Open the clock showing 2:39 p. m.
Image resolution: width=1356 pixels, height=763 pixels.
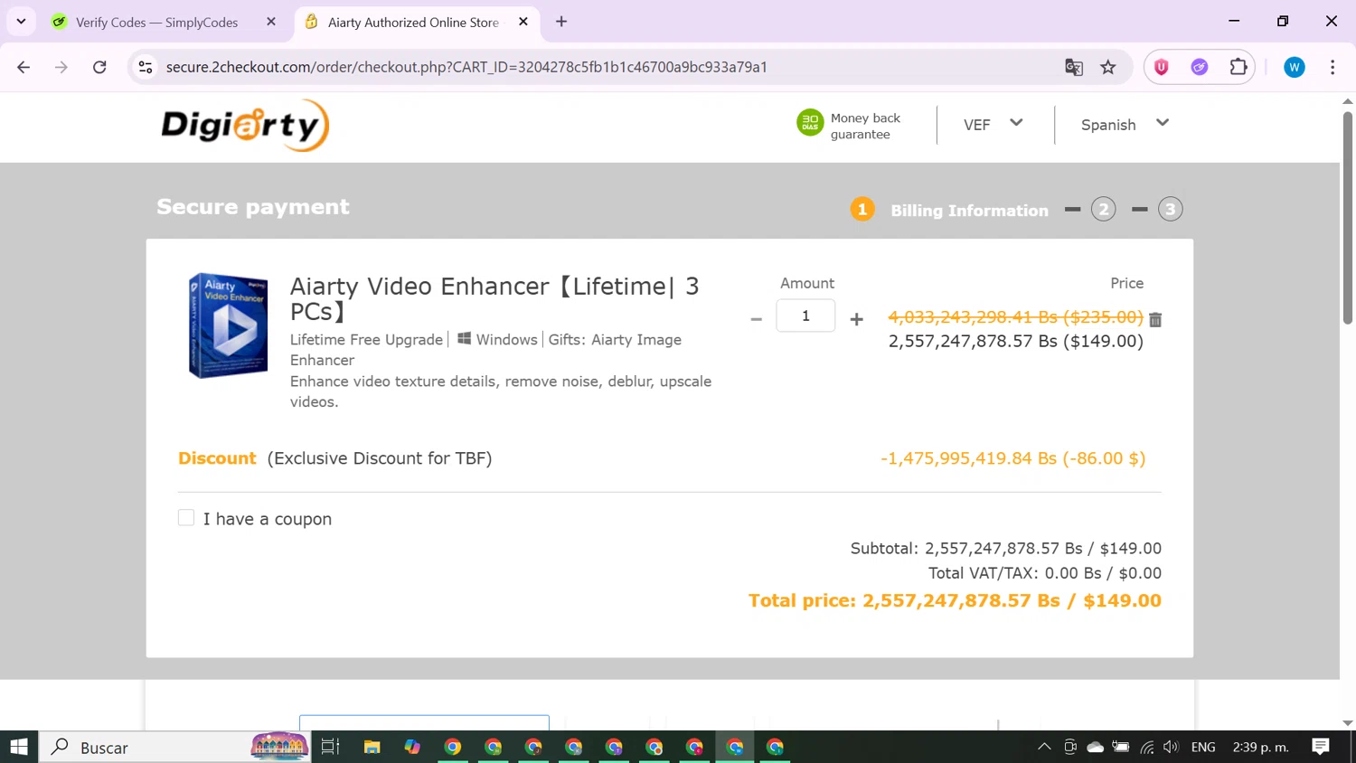coord(1261,747)
